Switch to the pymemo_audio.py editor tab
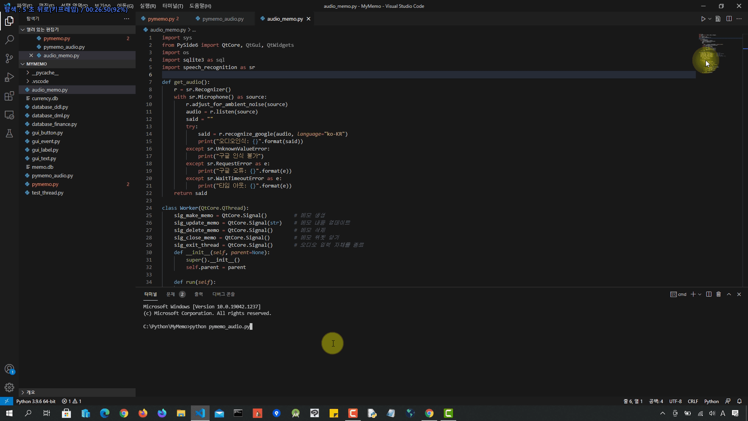The width and height of the screenshot is (748, 421). [x=222, y=19]
